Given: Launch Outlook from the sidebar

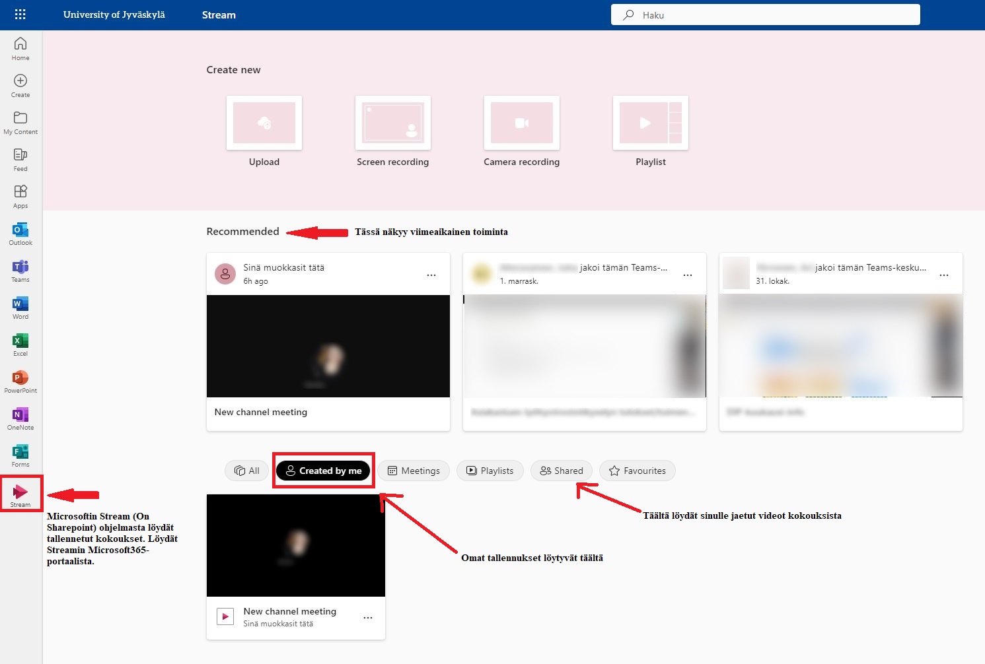Looking at the screenshot, I should click(x=20, y=233).
